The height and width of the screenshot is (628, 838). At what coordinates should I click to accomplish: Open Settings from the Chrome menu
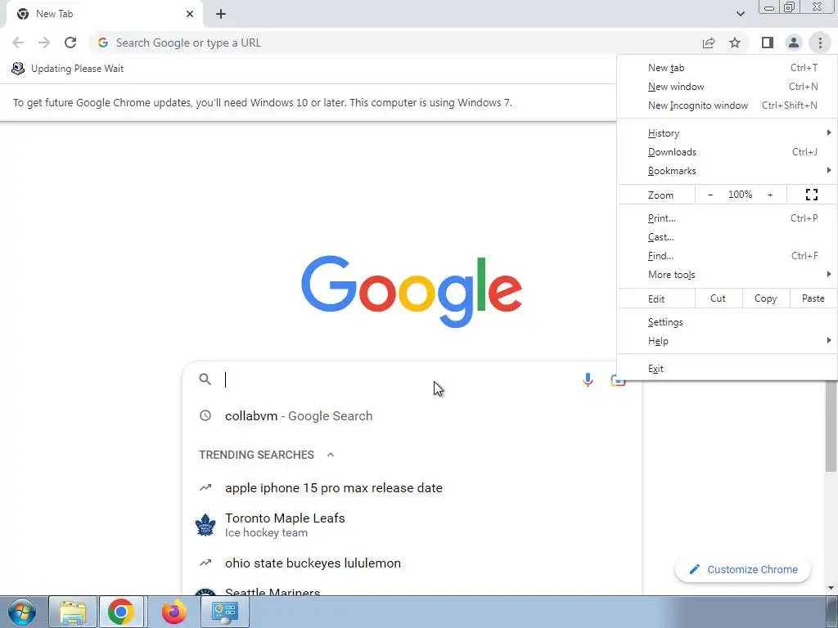[x=727, y=322]
